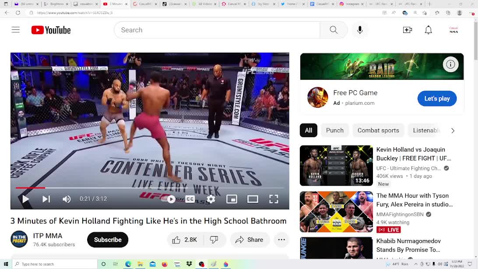478x269 pixels.
Task: Open a new browser tab with plus
Action: click(x=429, y=4)
